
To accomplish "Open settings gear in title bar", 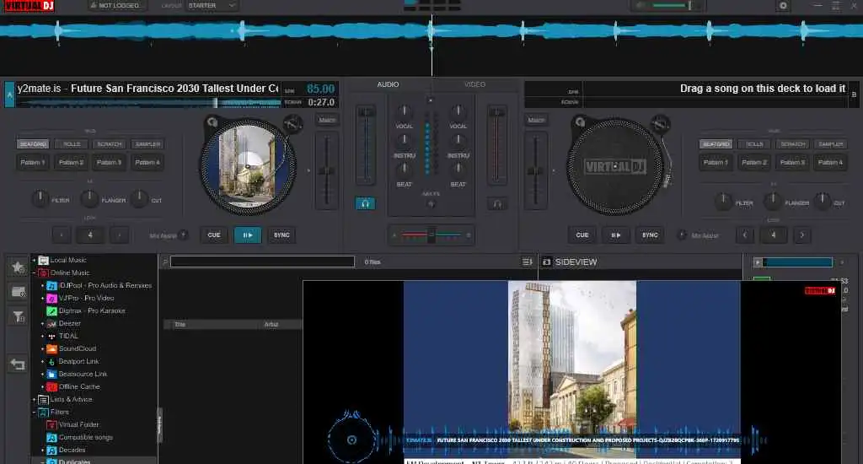I will [x=783, y=6].
